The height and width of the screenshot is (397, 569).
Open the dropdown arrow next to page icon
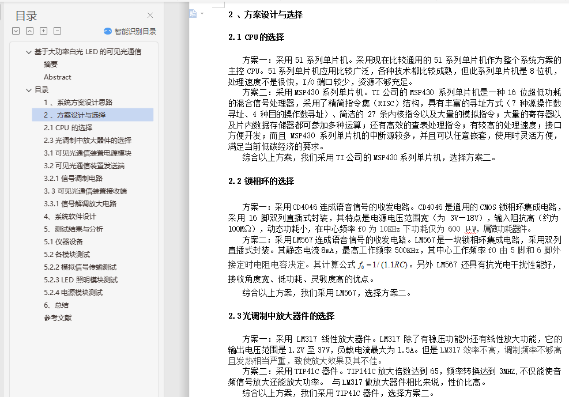[202, 14]
